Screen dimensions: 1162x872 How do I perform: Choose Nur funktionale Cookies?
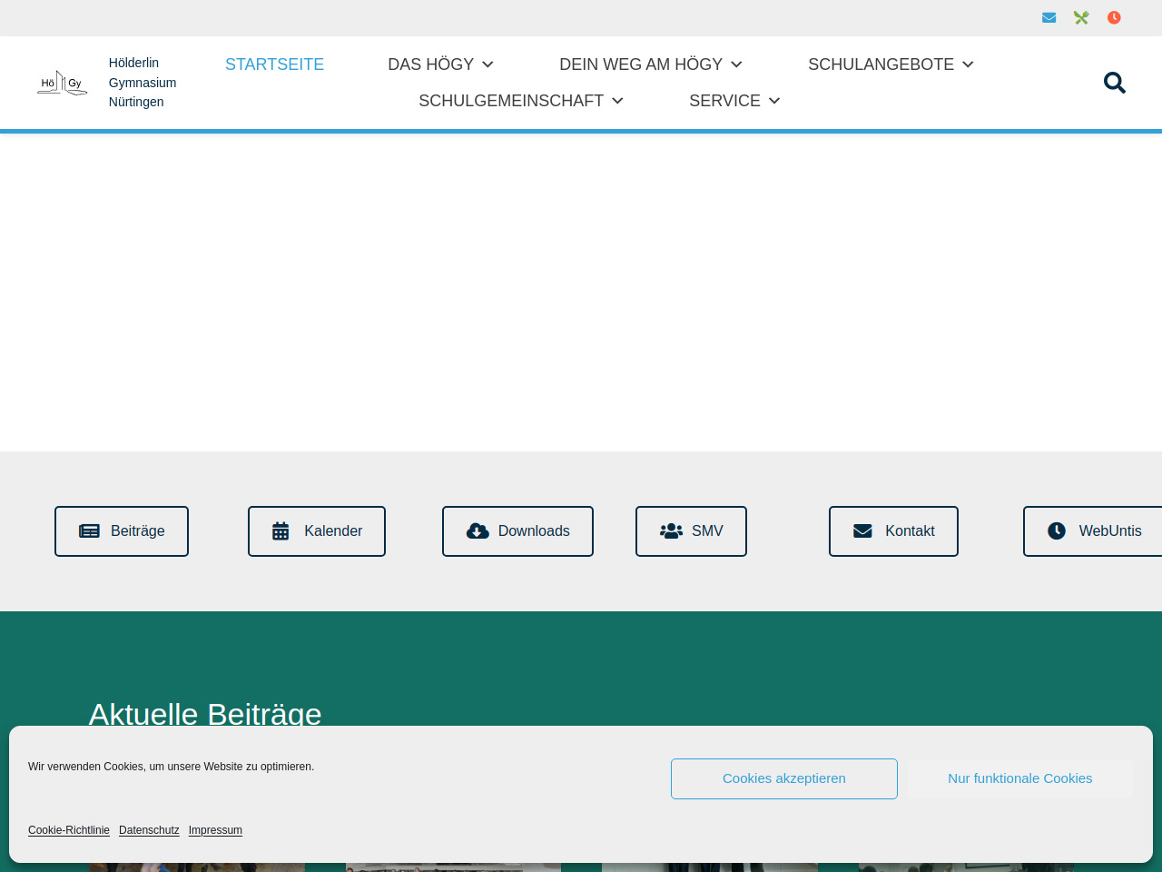click(1019, 778)
